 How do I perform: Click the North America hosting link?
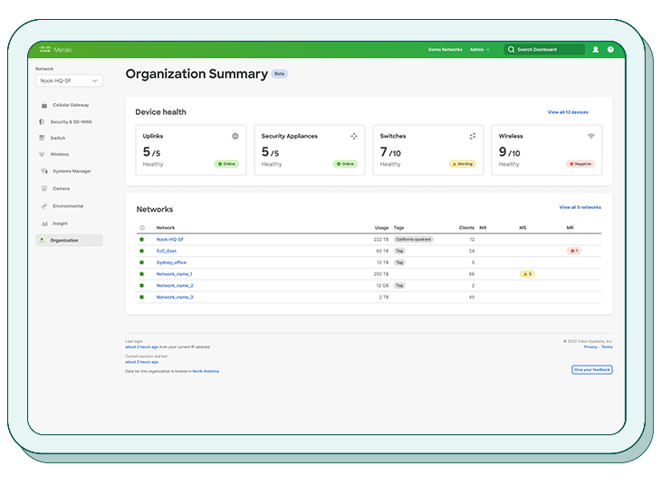(x=206, y=371)
